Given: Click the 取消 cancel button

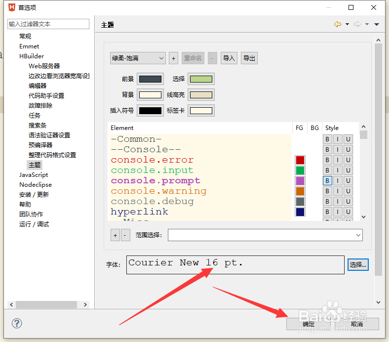Looking at the screenshot, I should [357, 324].
